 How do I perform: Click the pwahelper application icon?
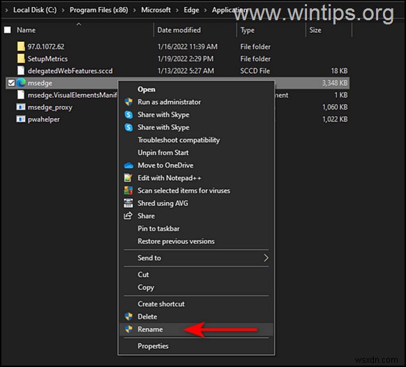pyautogui.click(x=21, y=119)
